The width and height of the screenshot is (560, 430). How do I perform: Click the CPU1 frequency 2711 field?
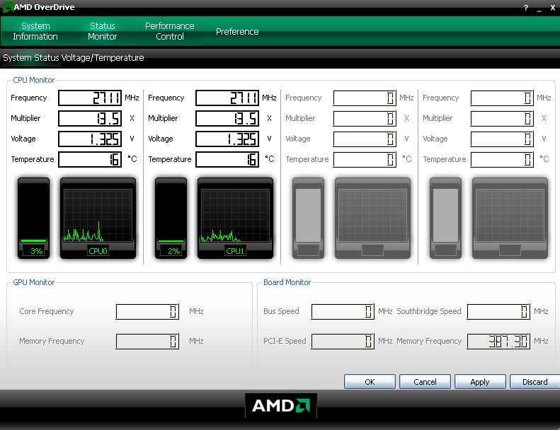227,98
